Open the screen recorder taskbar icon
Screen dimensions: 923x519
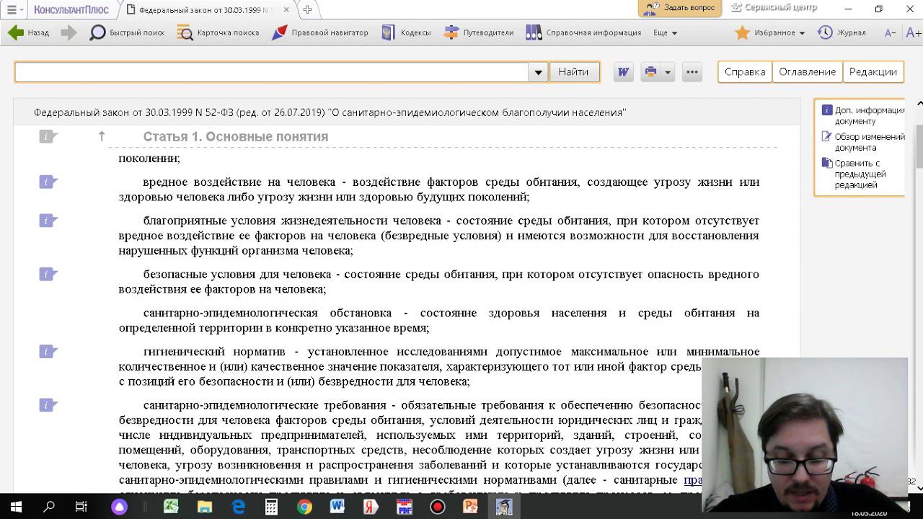click(x=438, y=507)
